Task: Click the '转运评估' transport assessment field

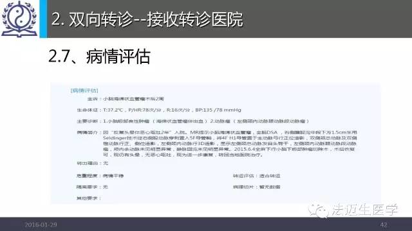Action: click(x=256, y=176)
